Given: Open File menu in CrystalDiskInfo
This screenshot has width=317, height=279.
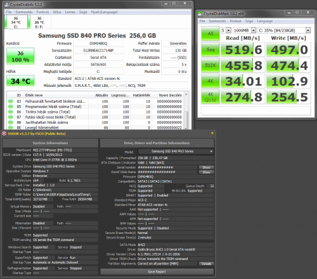Looking at the screenshot, I should [x=9, y=12].
